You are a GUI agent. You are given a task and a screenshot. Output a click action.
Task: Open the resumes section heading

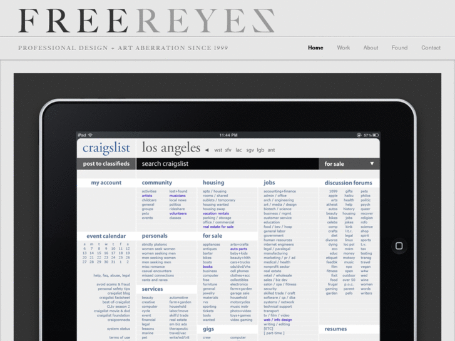tap(335, 329)
